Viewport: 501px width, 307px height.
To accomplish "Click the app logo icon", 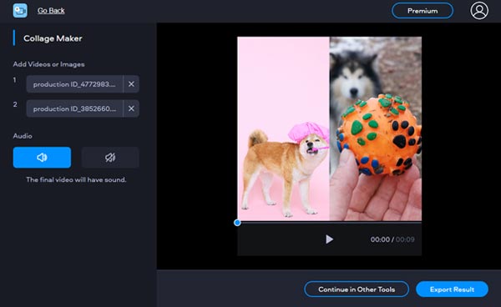I will pyautogui.click(x=20, y=11).
